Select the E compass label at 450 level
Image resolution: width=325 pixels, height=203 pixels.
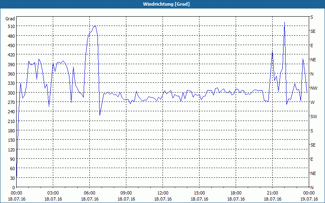coord(312,45)
